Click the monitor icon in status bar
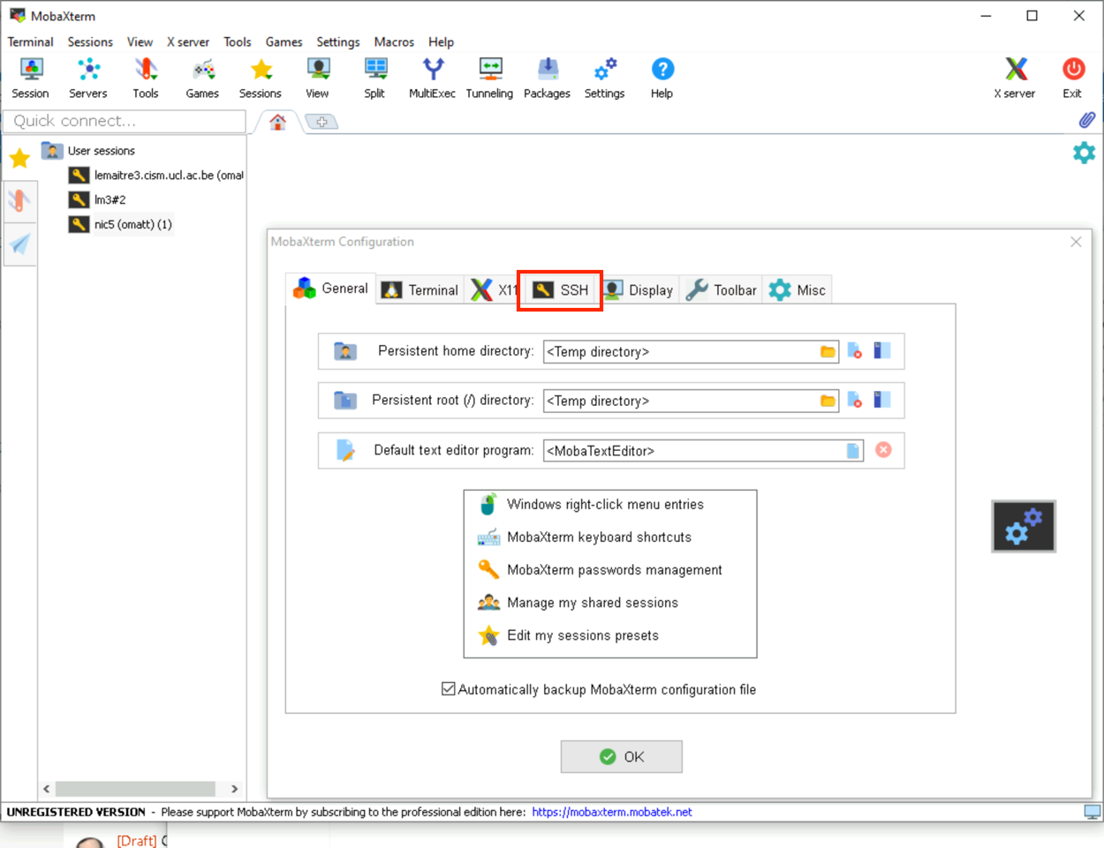Viewport: 1104px width, 848px height. point(1093,812)
